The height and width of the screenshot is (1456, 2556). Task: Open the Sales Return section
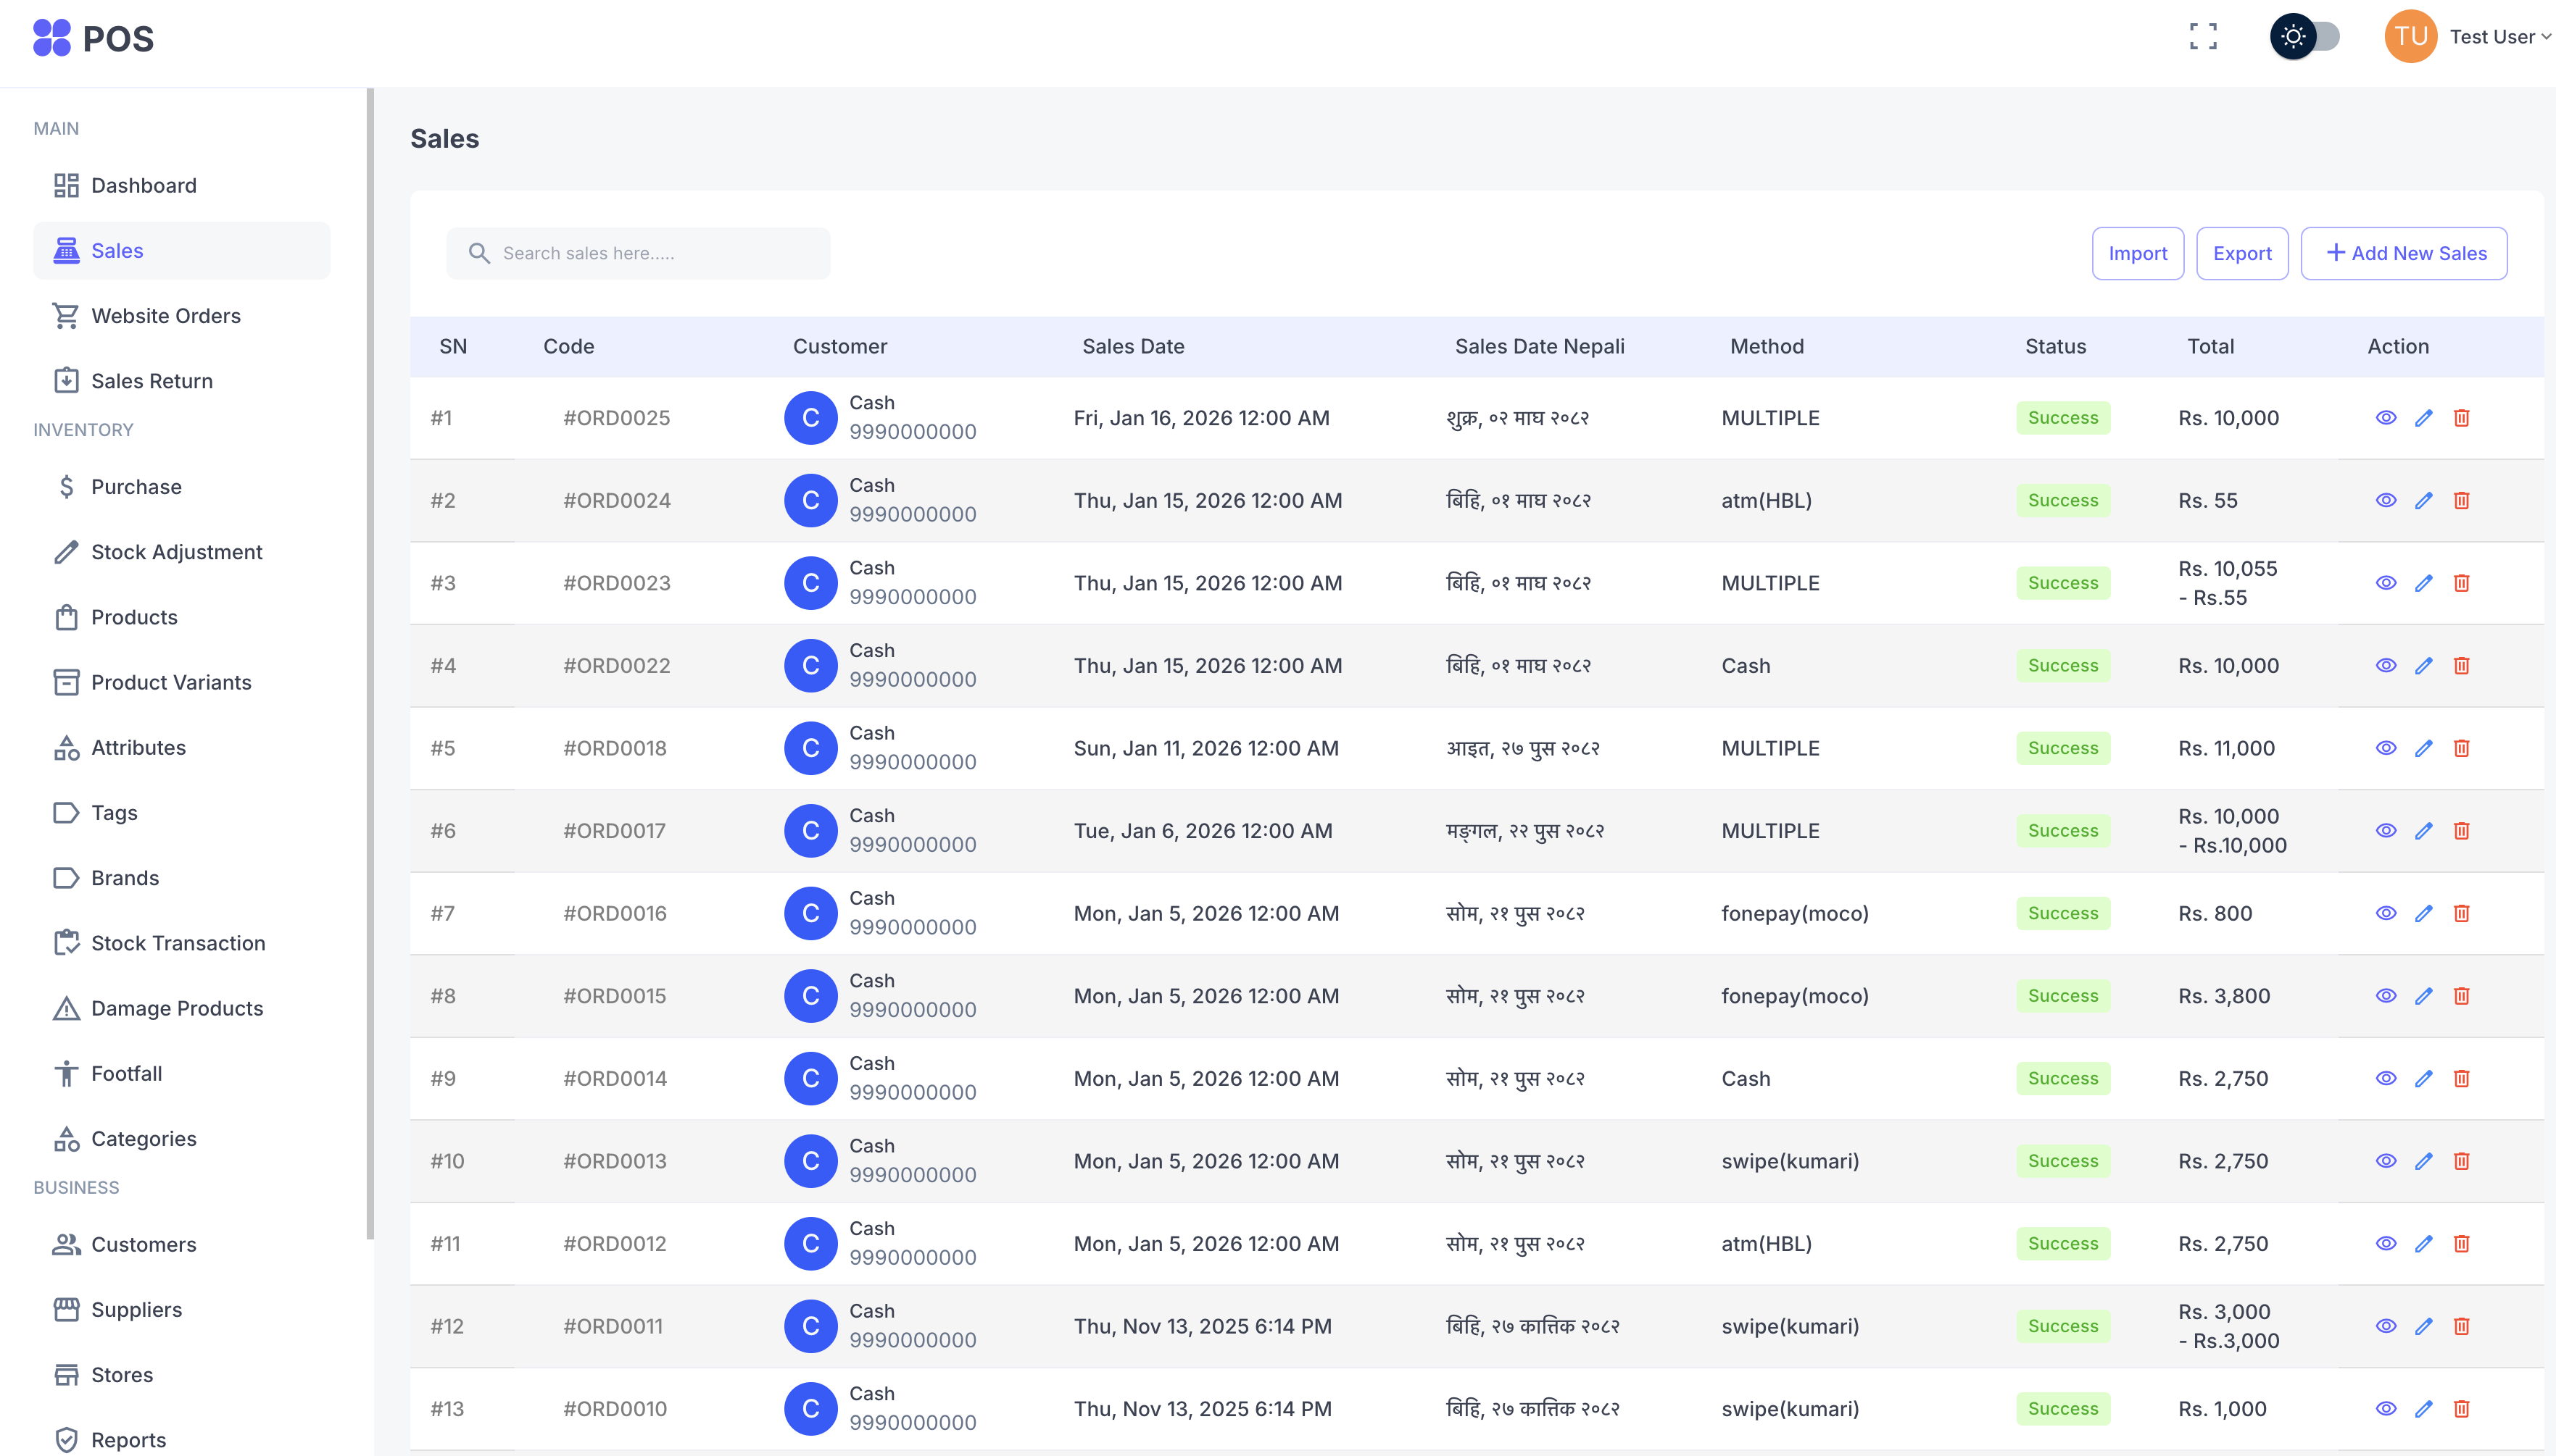pyautogui.click(x=152, y=380)
